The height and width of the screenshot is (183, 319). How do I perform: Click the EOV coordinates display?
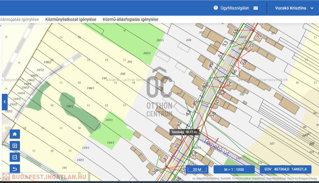[x=285, y=169]
